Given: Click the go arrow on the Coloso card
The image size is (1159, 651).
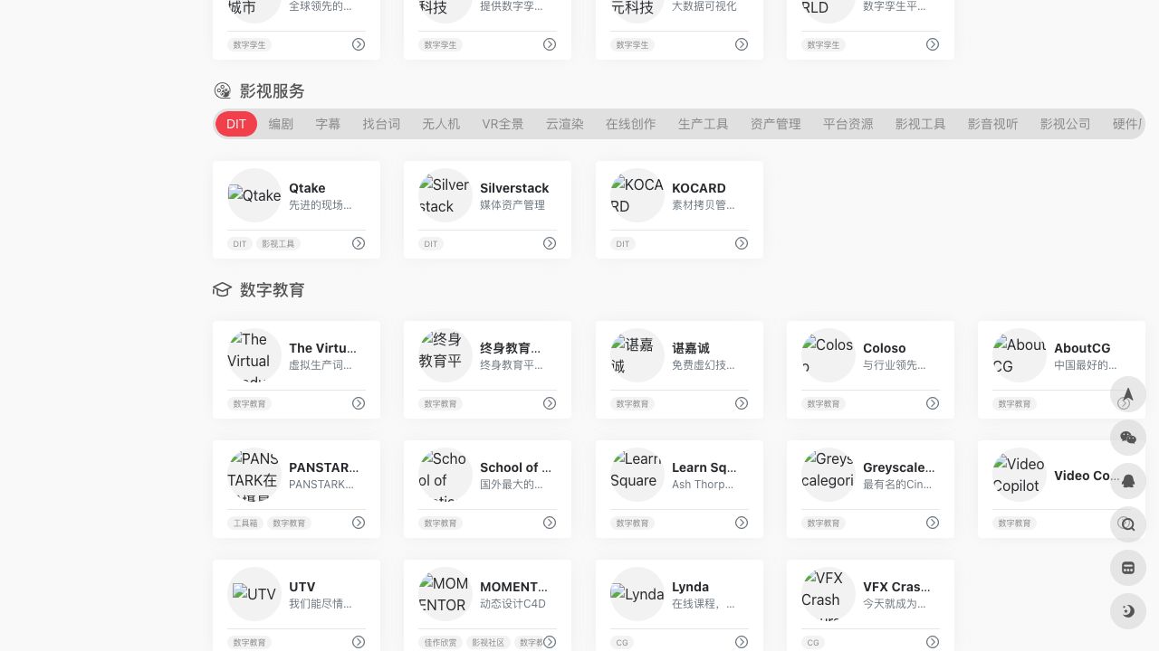Looking at the screenshot, I should point(933,403).
